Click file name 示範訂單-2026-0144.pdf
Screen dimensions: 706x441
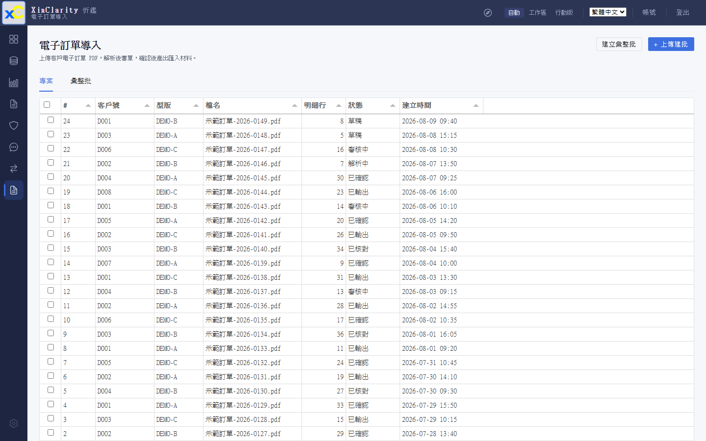point(243,192)
